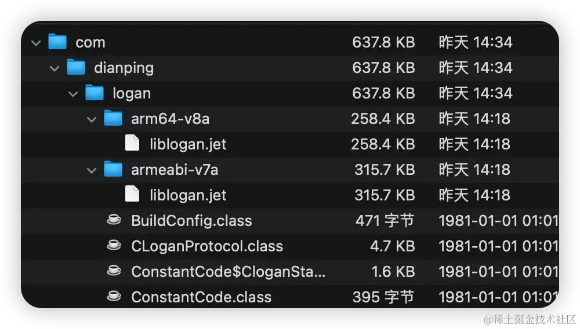Collapse the com folder
This screenshot has width=580, height=329.
pyautogui.click(x=36, y=42)
